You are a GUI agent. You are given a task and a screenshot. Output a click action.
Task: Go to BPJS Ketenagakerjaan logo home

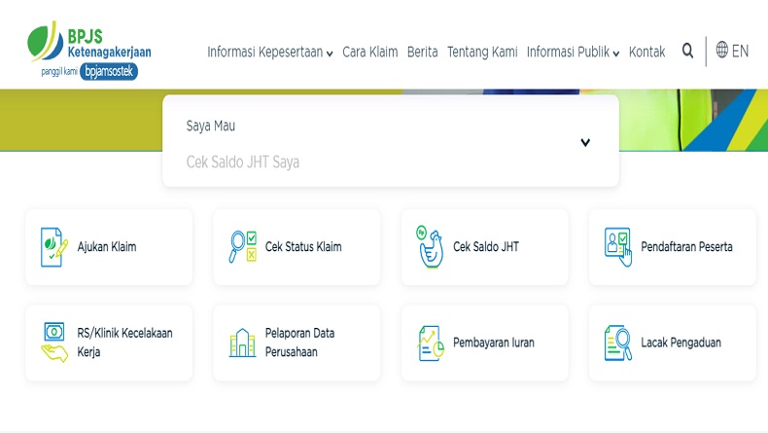[x=89, y=51]
